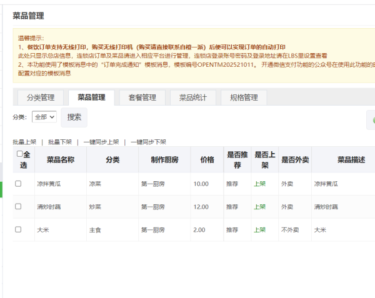Click the 搜索 button

click(x=74, y=117)
